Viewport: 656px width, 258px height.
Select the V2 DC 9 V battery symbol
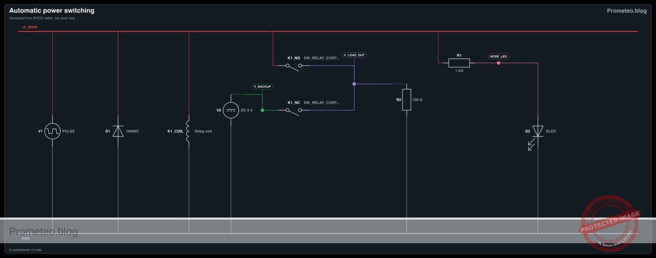231,110
